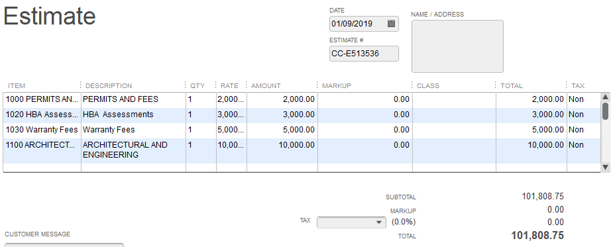Click qty cell of Warranty Fees row
This screenshot has height=247, width=613.
click(x=201, y=130)
